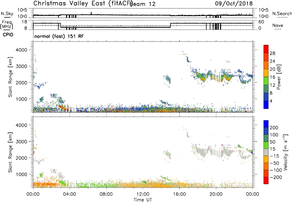Click the '3000' tick of the power panel
Viewport: 292px width, 202px height.
tap(22, 66)
